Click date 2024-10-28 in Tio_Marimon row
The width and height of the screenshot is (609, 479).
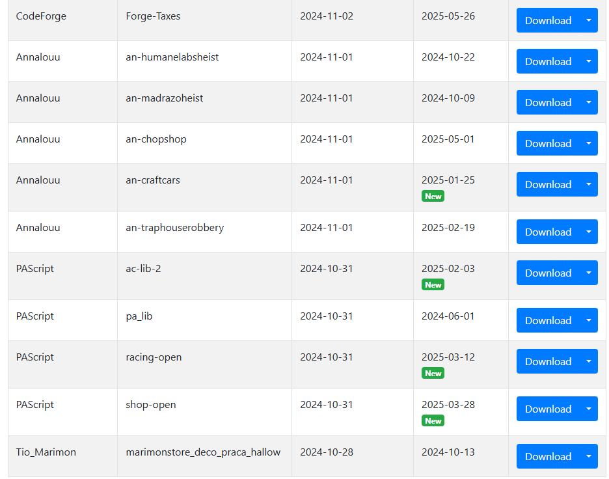tap(327, 452)
